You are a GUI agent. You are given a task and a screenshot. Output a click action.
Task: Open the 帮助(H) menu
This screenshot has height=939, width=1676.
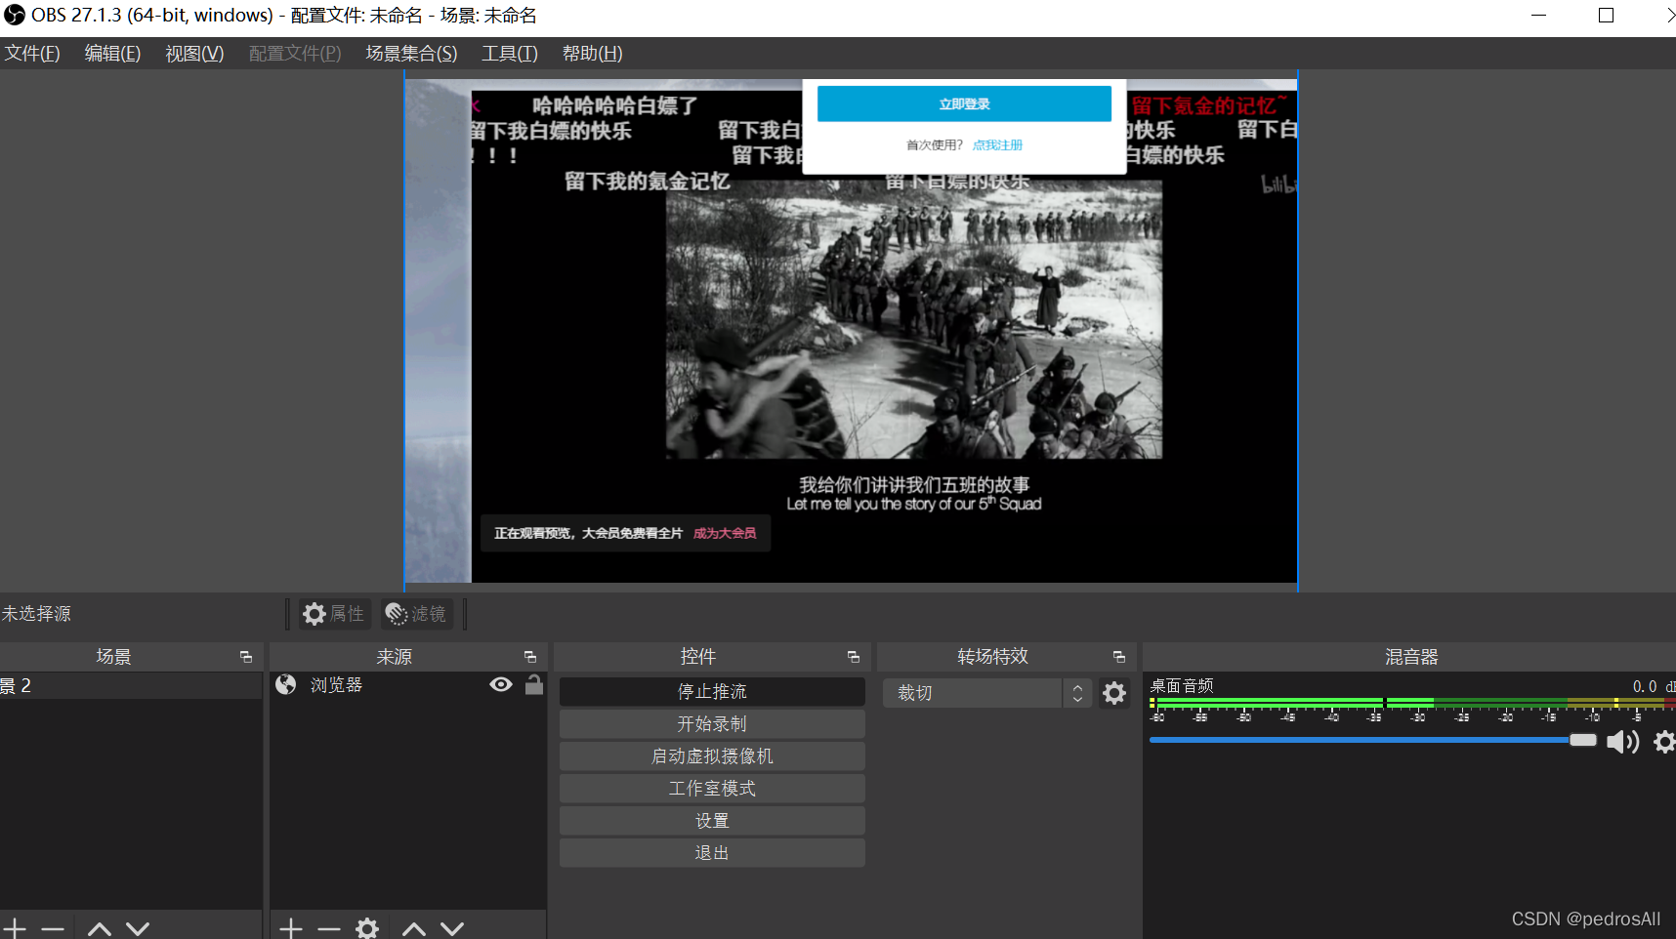pyautogui.click(x=592, y=54)
